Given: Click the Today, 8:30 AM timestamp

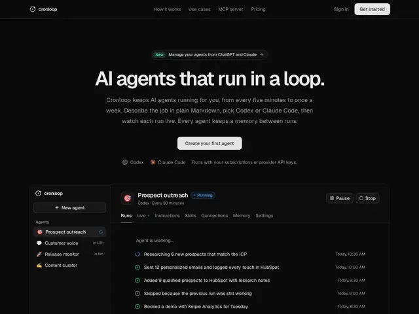Looking at the screenshot, I should (351, 307).
